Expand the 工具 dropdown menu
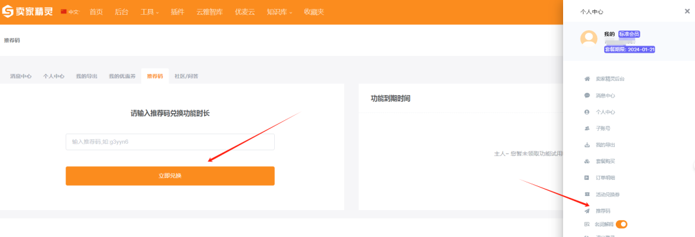Screen dimensions: 695x237 tap(150, 12)
